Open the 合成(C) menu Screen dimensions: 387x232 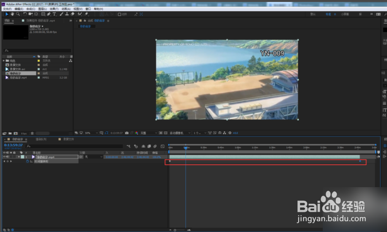pyautogui.click(x=31, y=9)
